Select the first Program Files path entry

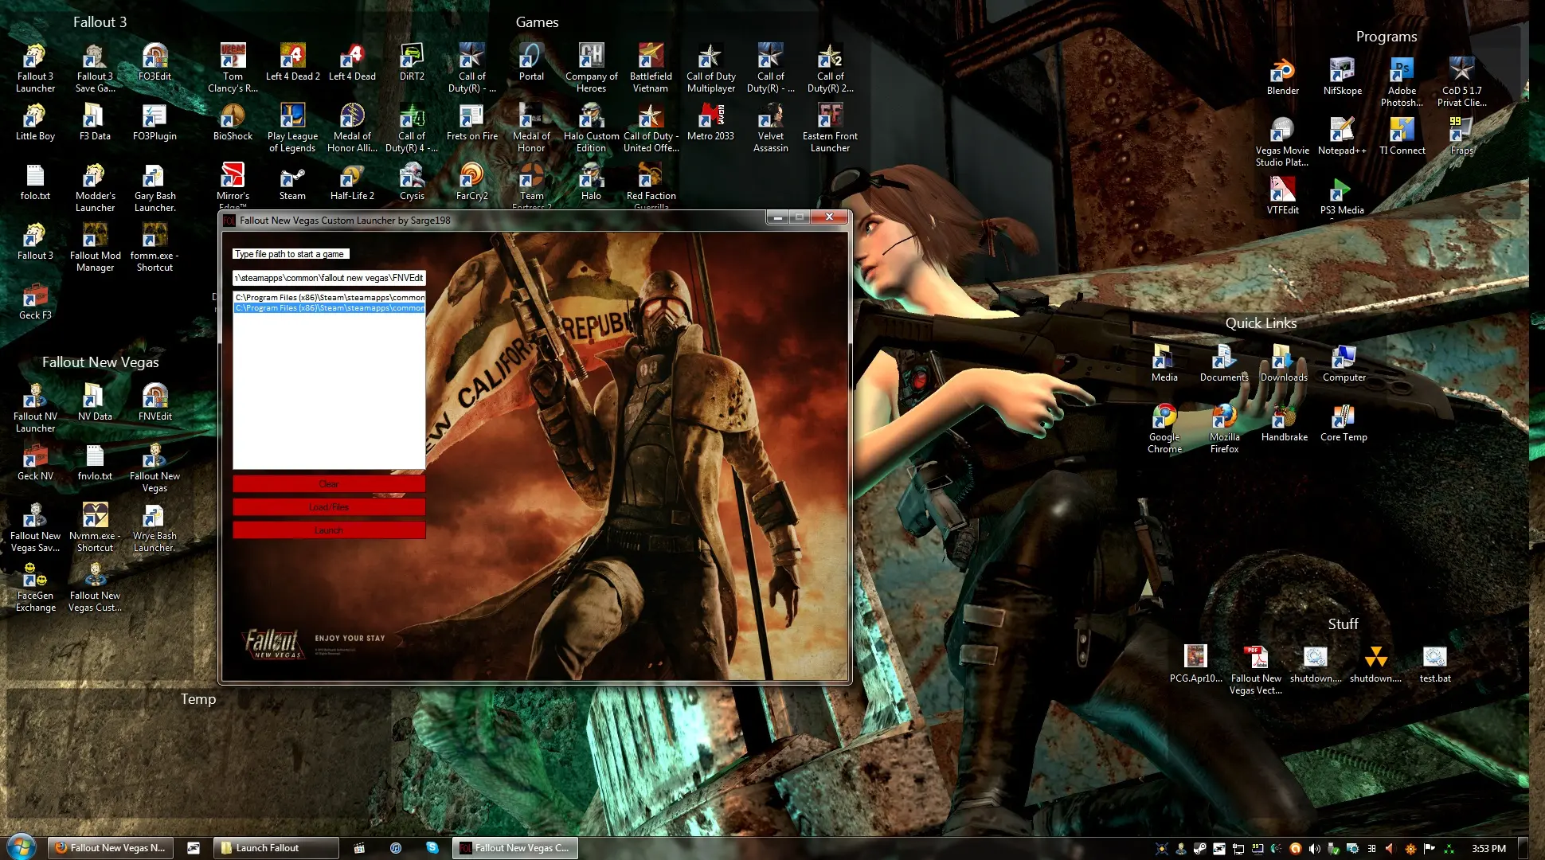click(329, 297)
